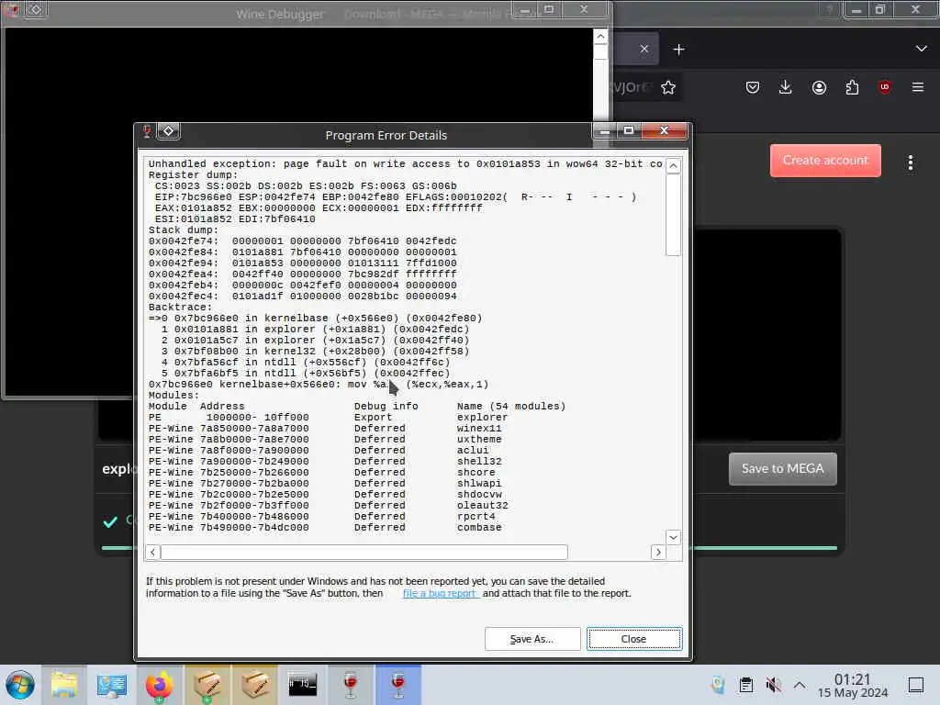Open the Start menu orb
The width and height of the screenshot is (940, 705).
20,685
